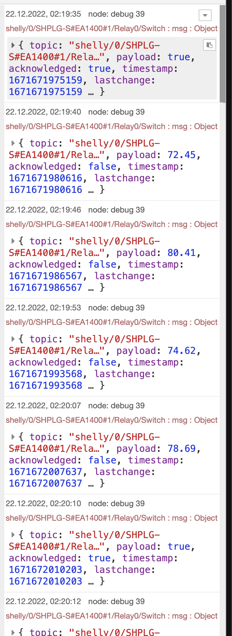Click the "node: debug 39" link at 02:19:46

[116, 210]
